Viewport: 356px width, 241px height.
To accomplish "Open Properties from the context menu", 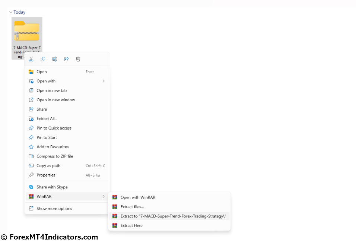I will pyautogui.click(x=47, y=175).
